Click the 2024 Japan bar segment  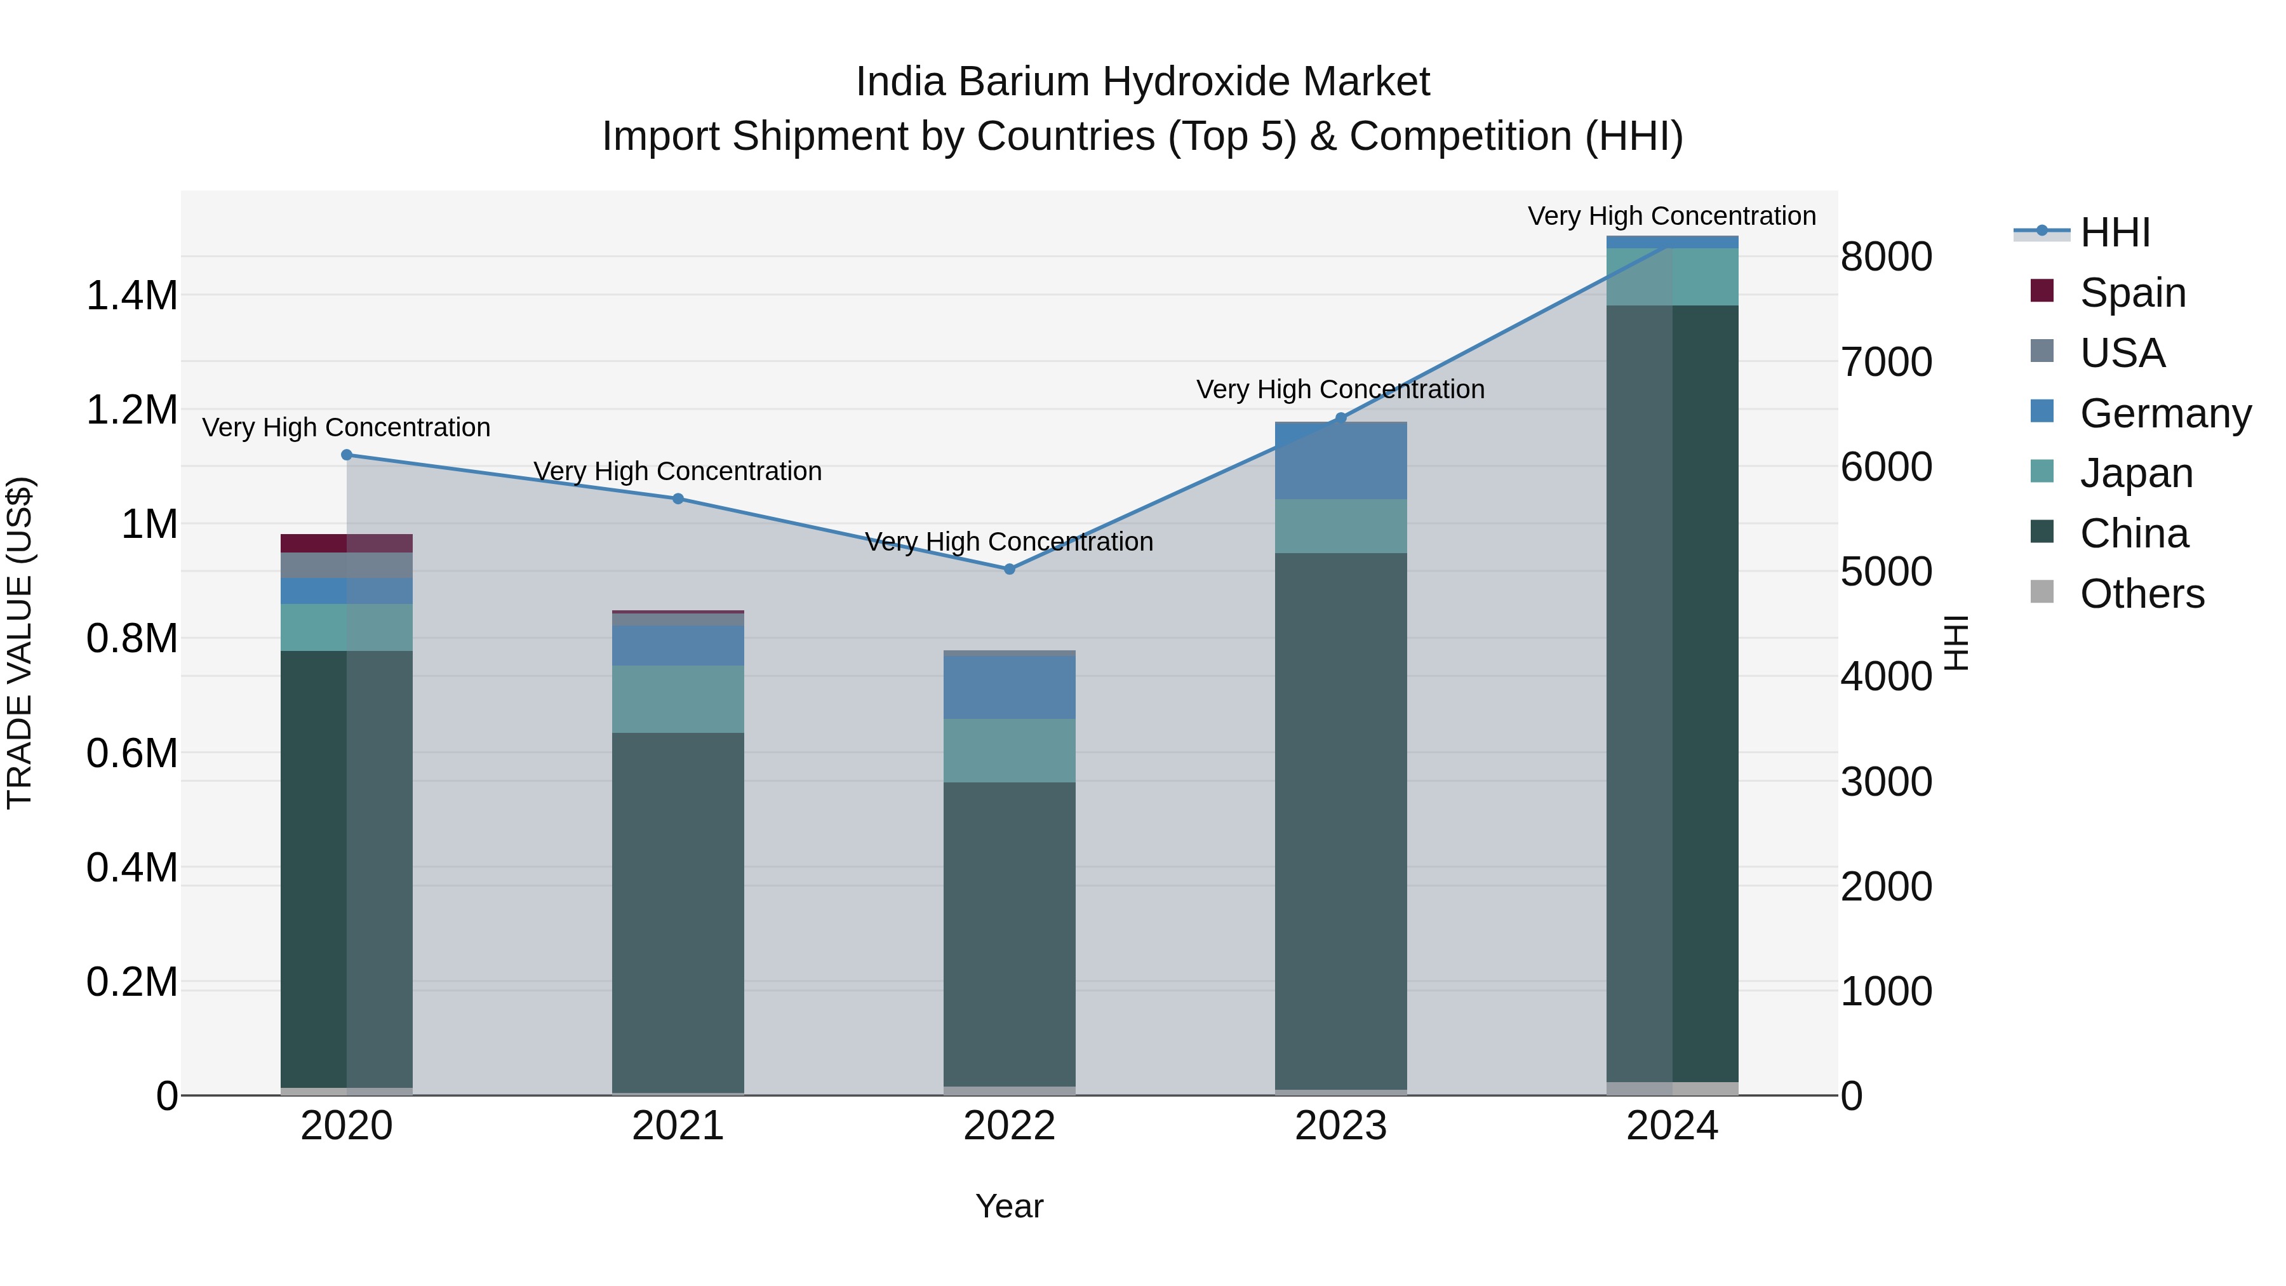[1673, 277]
